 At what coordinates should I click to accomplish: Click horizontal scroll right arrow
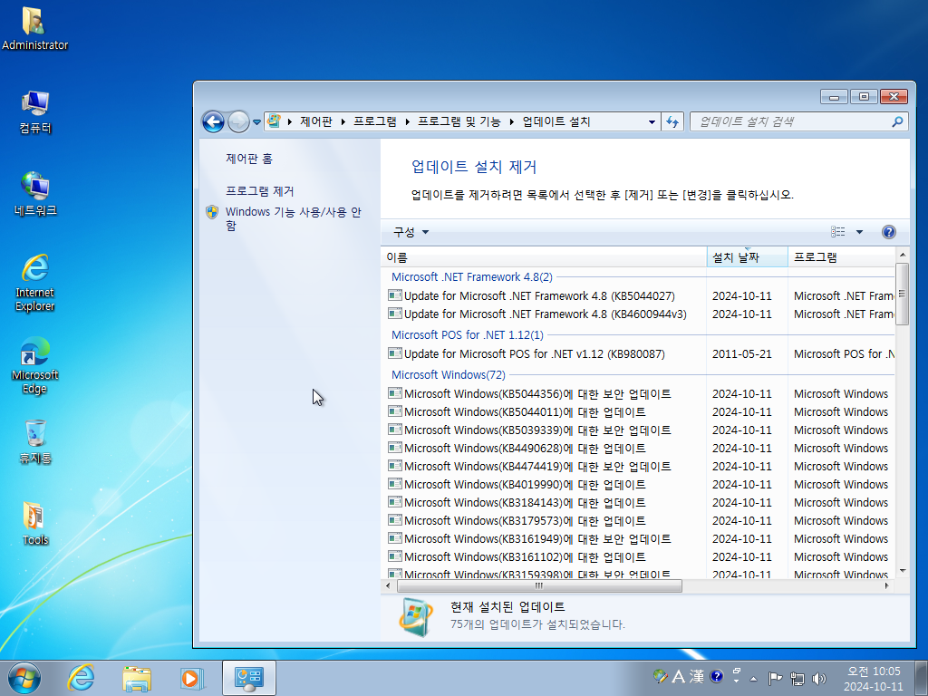[x=886, y=586]
